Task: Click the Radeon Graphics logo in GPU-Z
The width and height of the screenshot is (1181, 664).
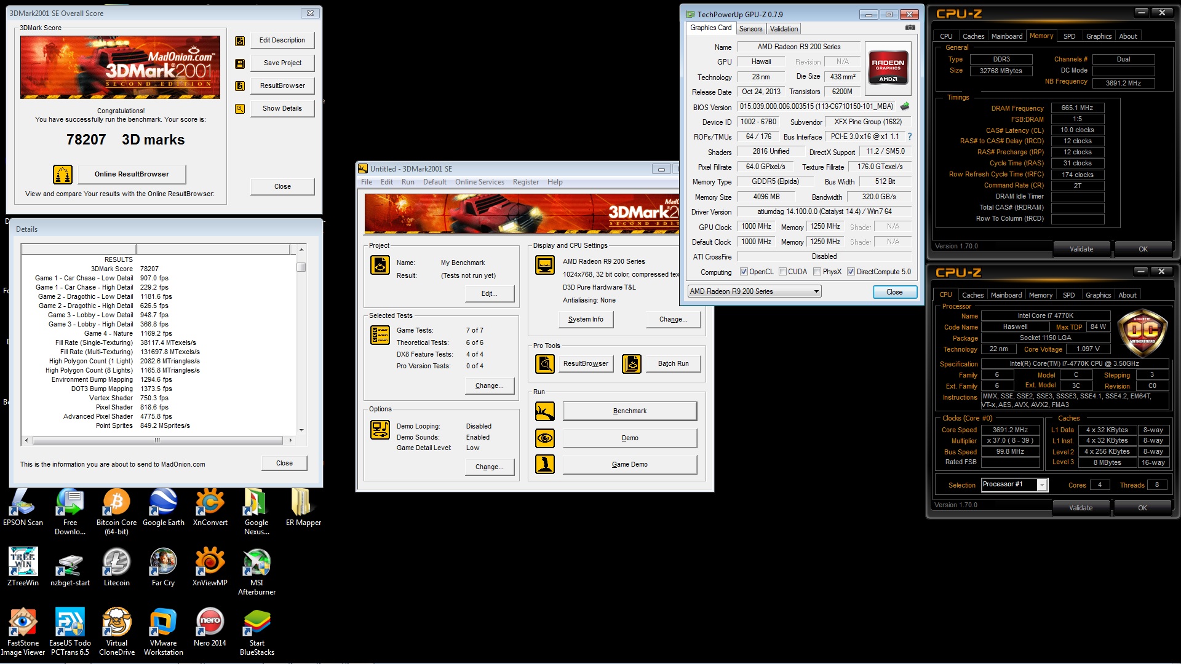Action: point(888,68)
